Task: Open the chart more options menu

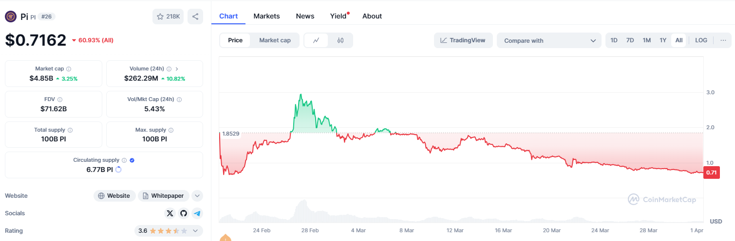Action: click(723, 40)
